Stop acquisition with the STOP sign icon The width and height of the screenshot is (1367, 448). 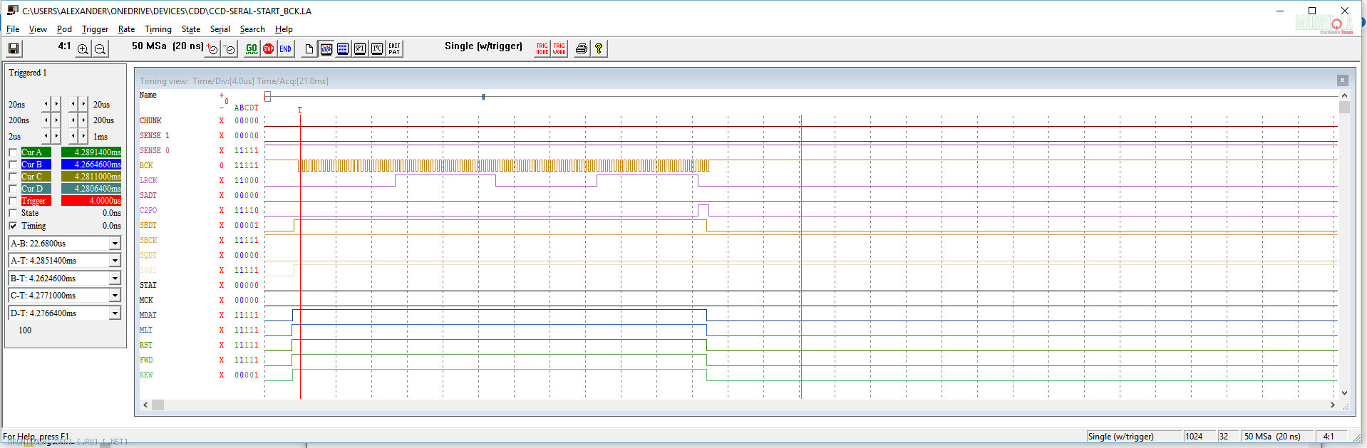[x=269, y=48]
